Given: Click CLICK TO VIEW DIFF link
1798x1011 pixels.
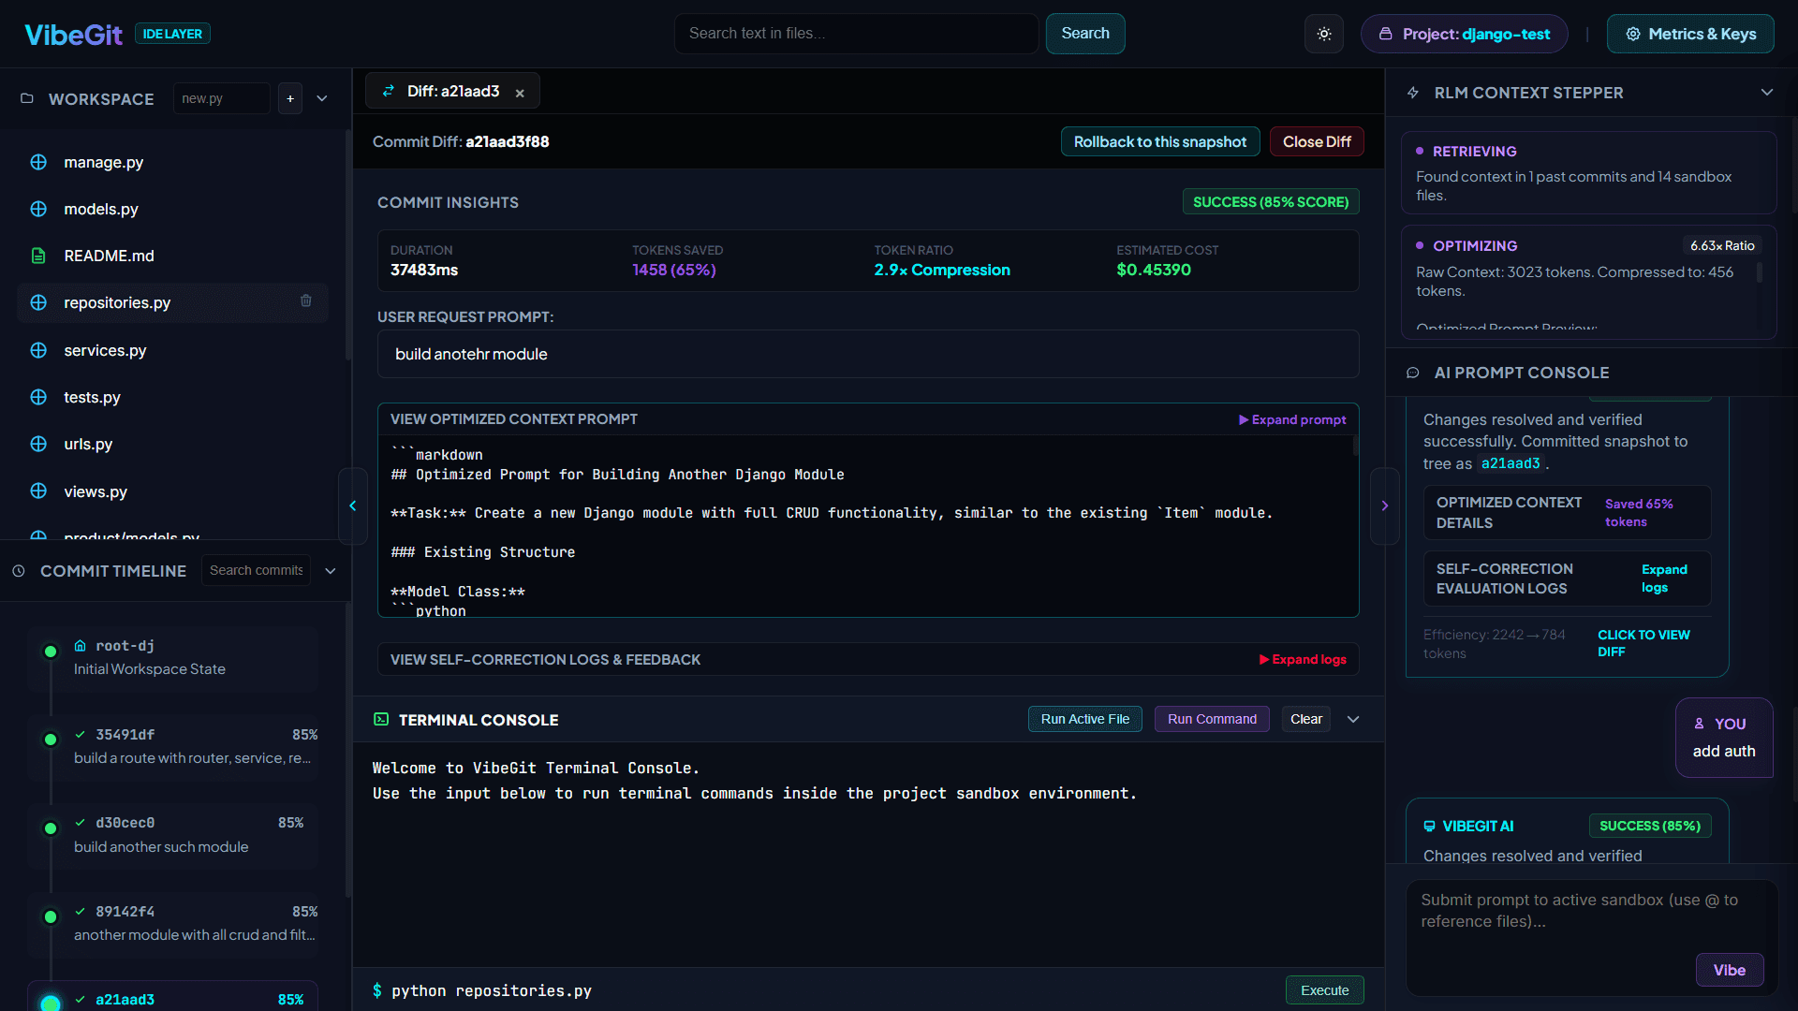Looking at the screenshot, I should pyautogui.click(x=1643, y=643).
